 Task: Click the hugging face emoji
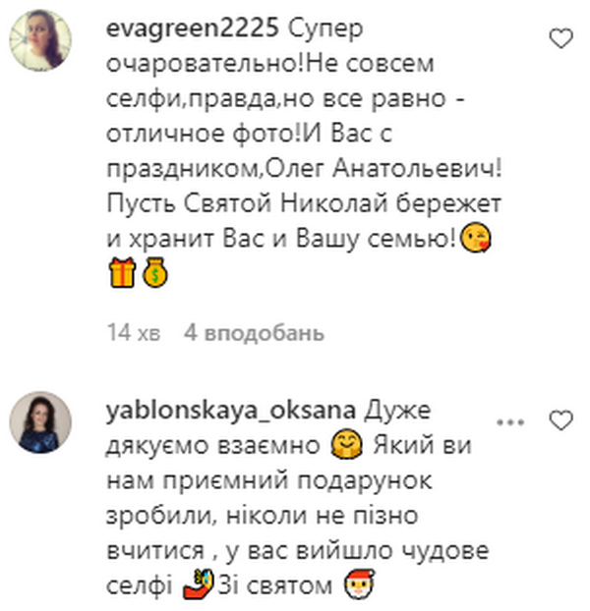[x=347, y=444]
